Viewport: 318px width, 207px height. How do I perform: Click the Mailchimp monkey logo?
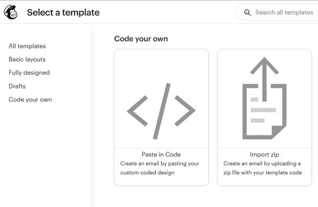coord(11,12)
